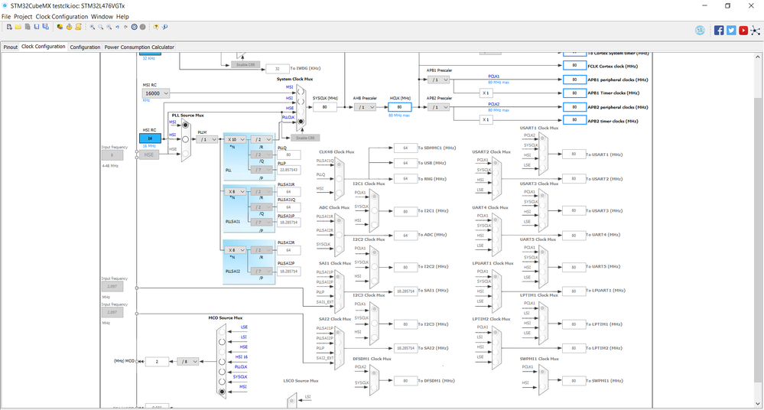Switch to Power Consumption Calculator tab
This screenshot has width=764, height=410.
point(139,47)
